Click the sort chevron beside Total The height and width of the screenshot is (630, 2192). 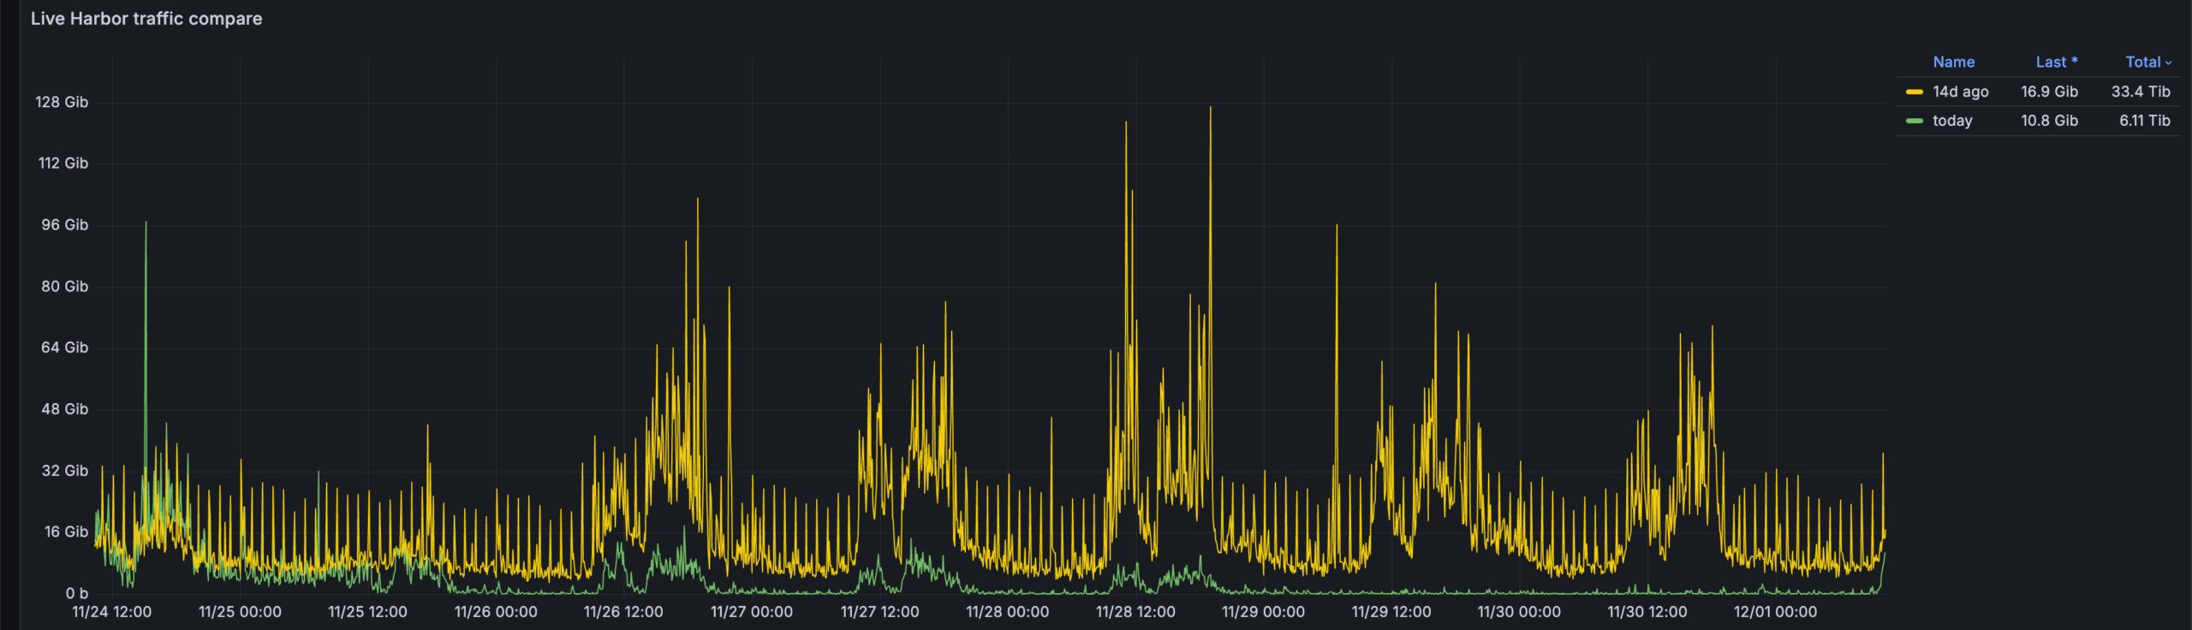pos(2169,63)
